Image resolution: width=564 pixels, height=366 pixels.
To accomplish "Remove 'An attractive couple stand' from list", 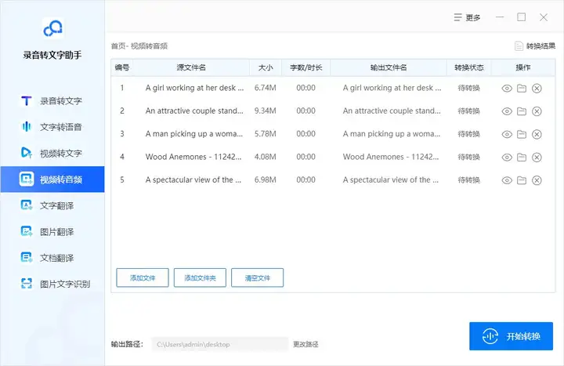I will (x=537, y=111).
